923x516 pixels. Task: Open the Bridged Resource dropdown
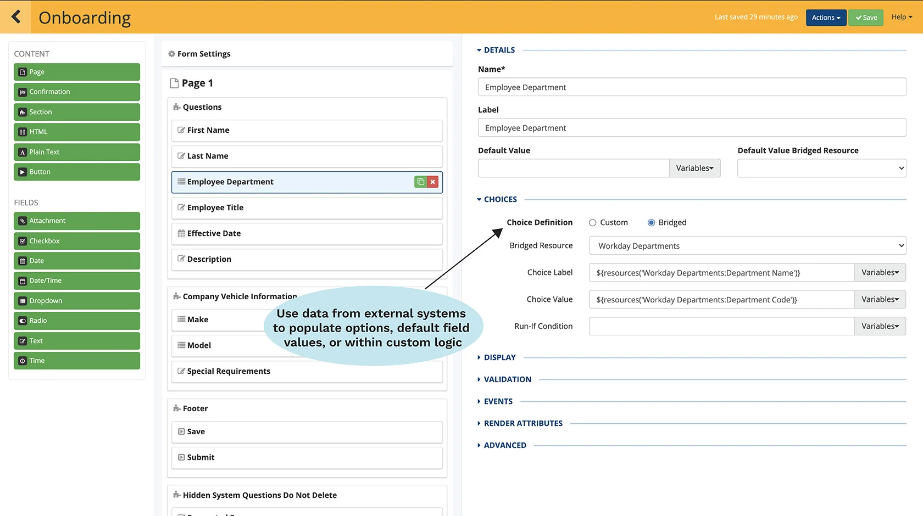click(747, 246)
